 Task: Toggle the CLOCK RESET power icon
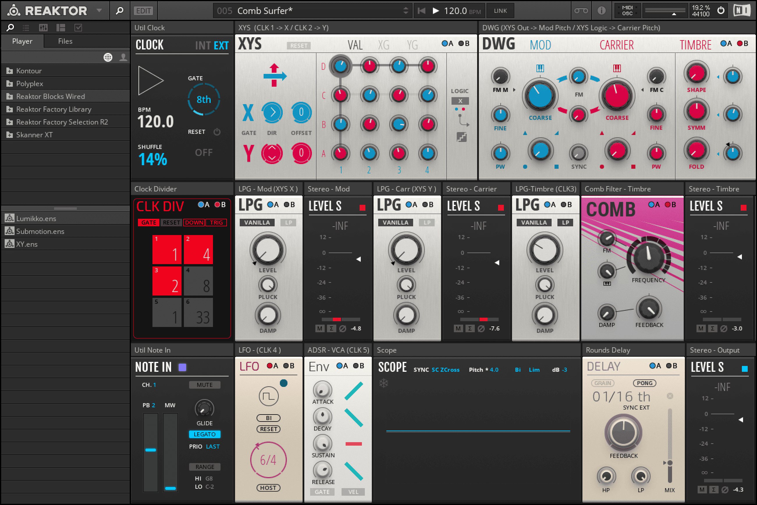tap(217, 132)
